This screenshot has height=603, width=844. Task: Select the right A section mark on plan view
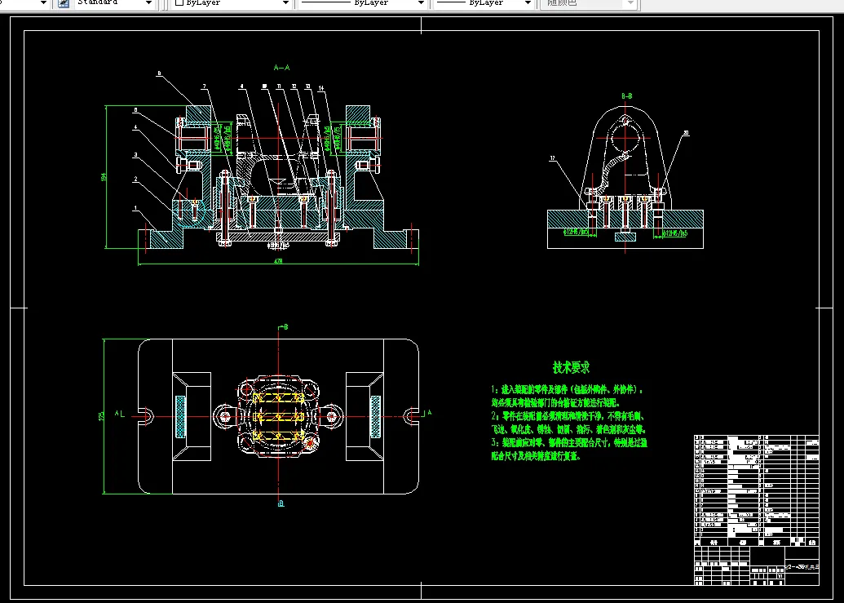428,413
